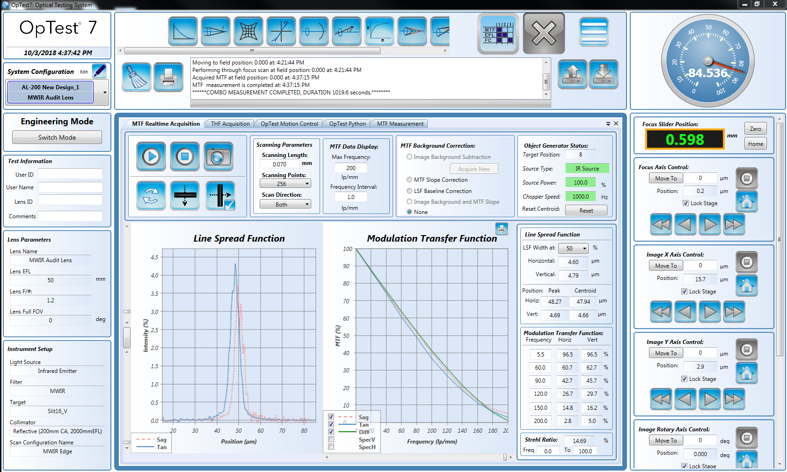Click Home for focus slider
Screen dimensions: 787x472
coord(755,144)
